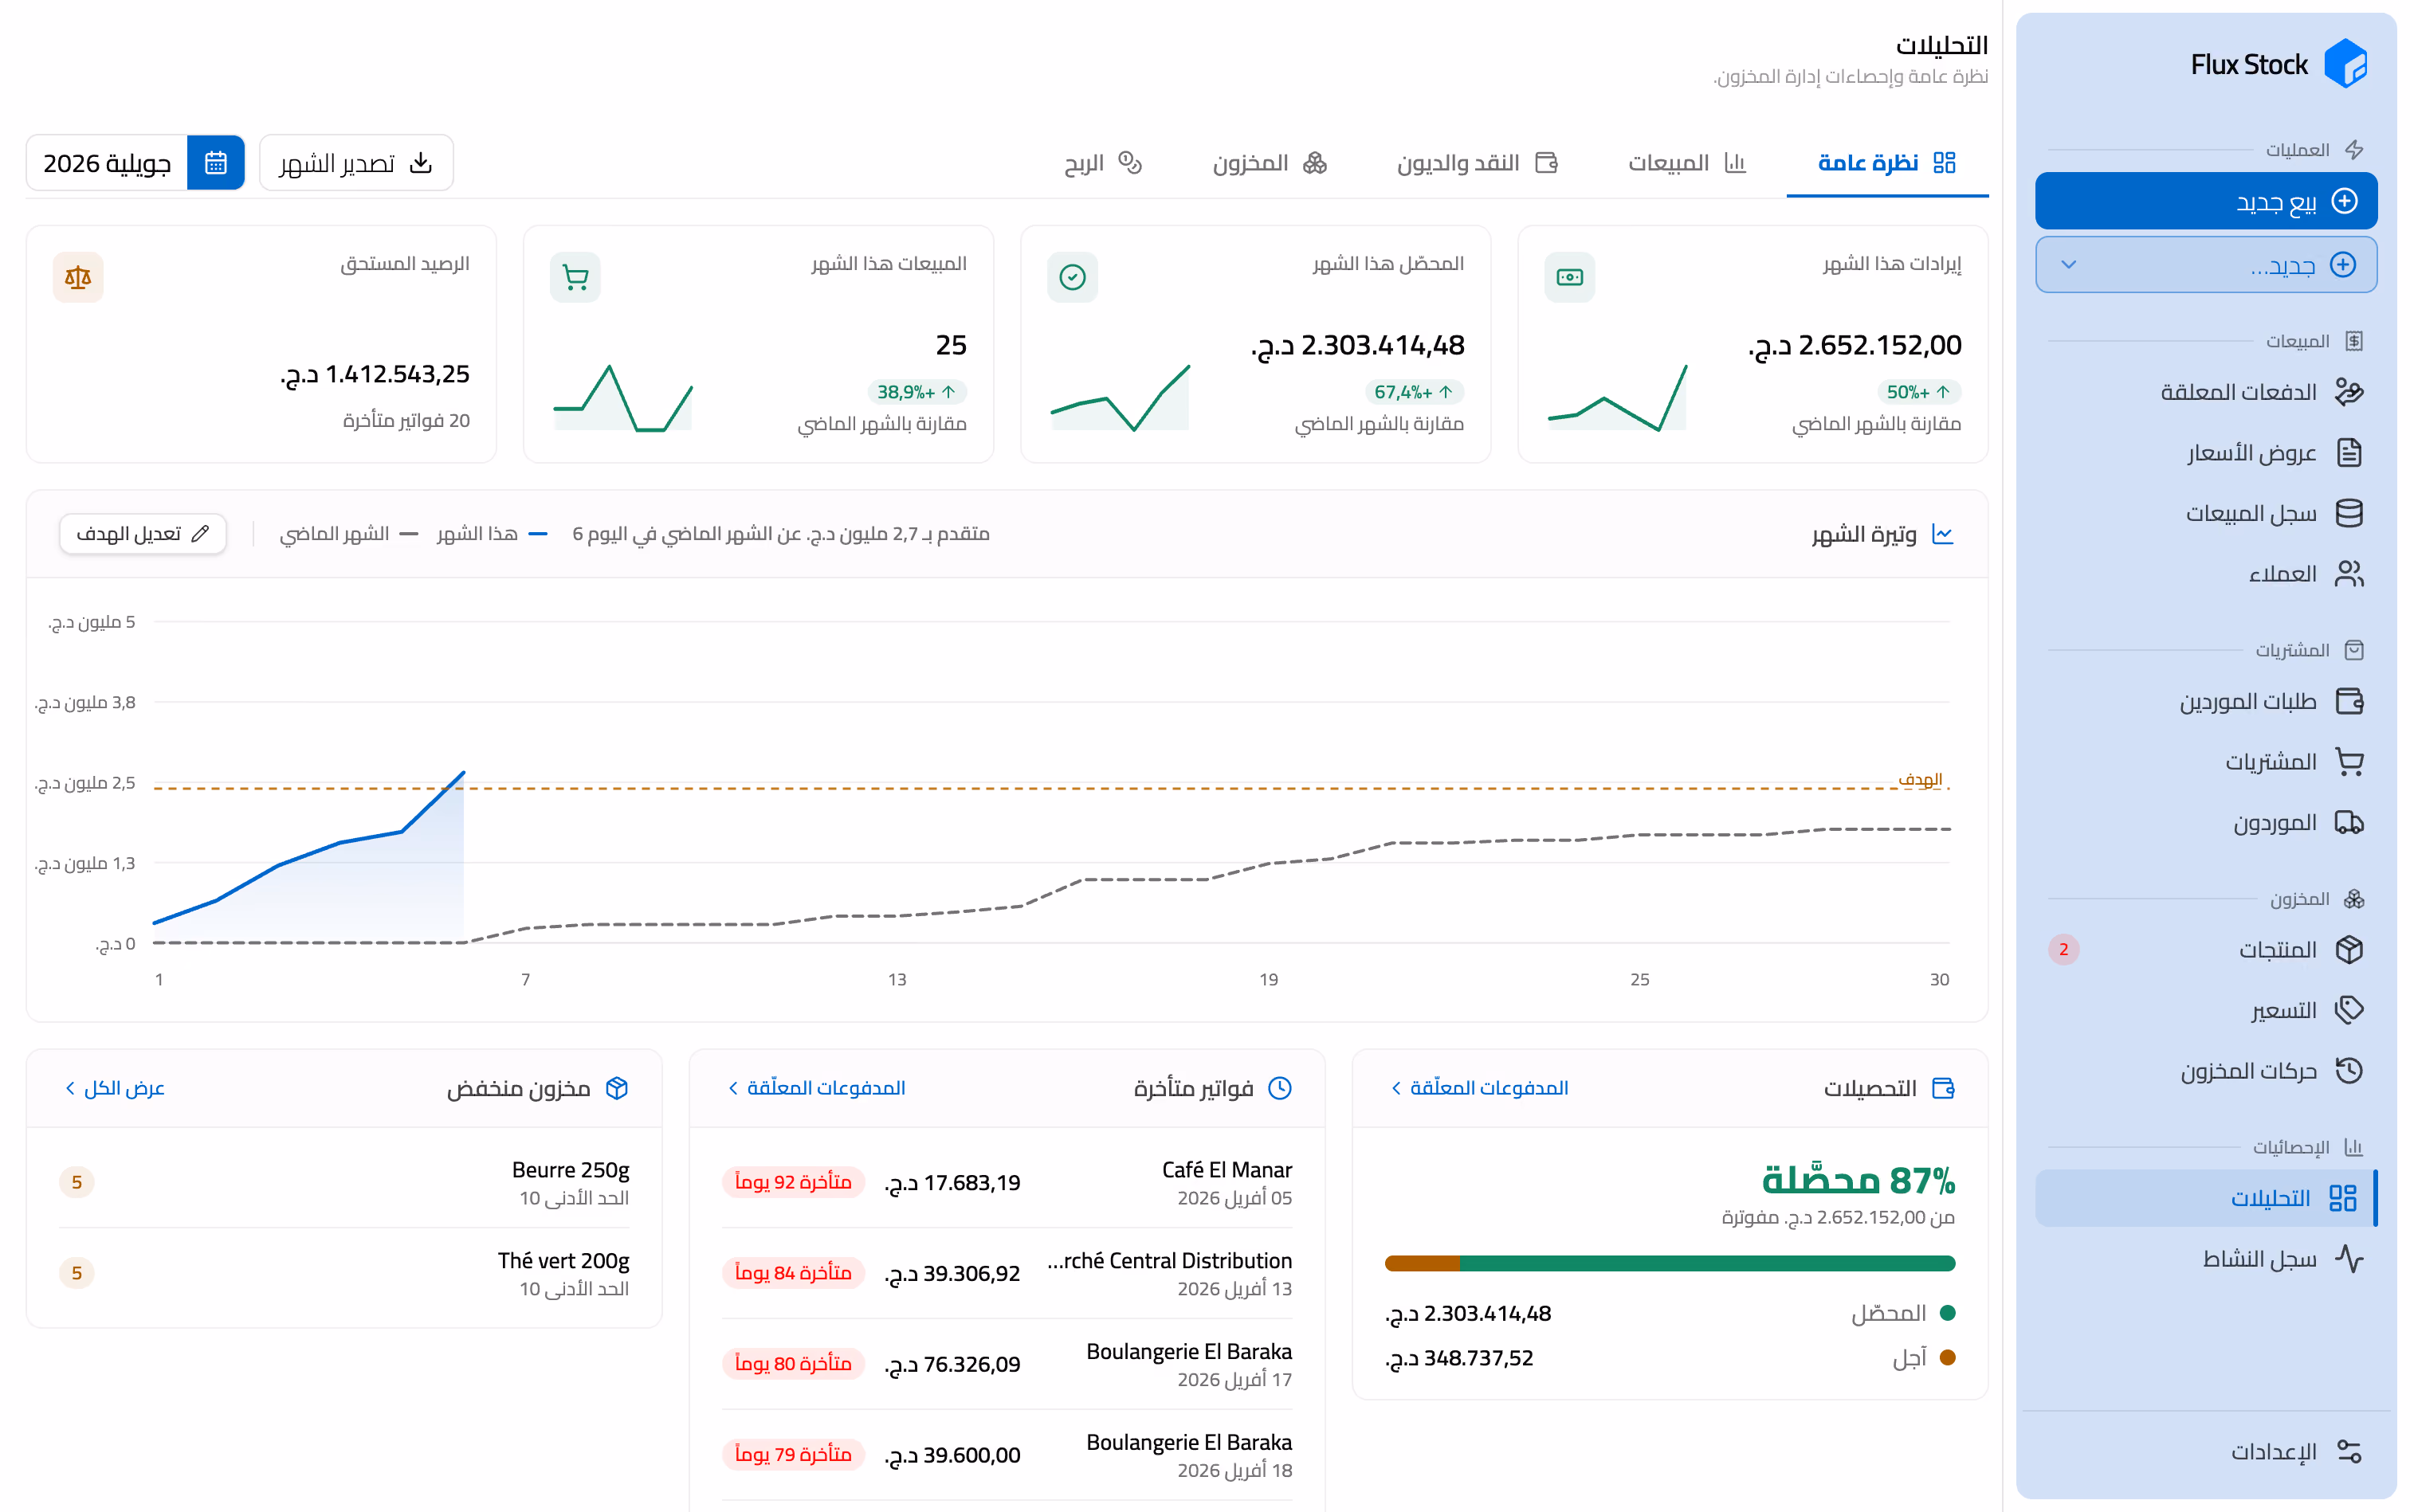The height and width of the screenshot is (1512, 2410).
Task: Click طلبات الموردين wallet icon
Action: click(x=2348, y=701)
